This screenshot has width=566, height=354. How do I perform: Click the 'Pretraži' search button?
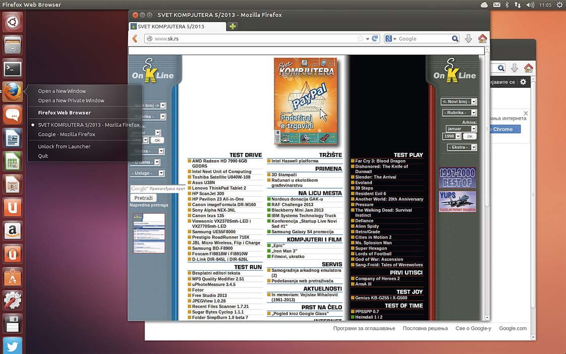[x=143, y=198]
